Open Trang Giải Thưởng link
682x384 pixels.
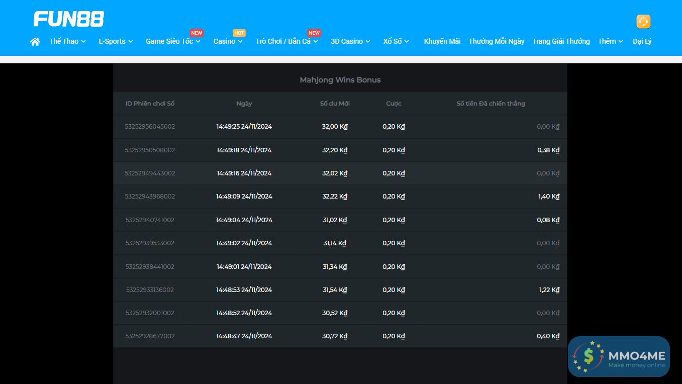[561, 41]
